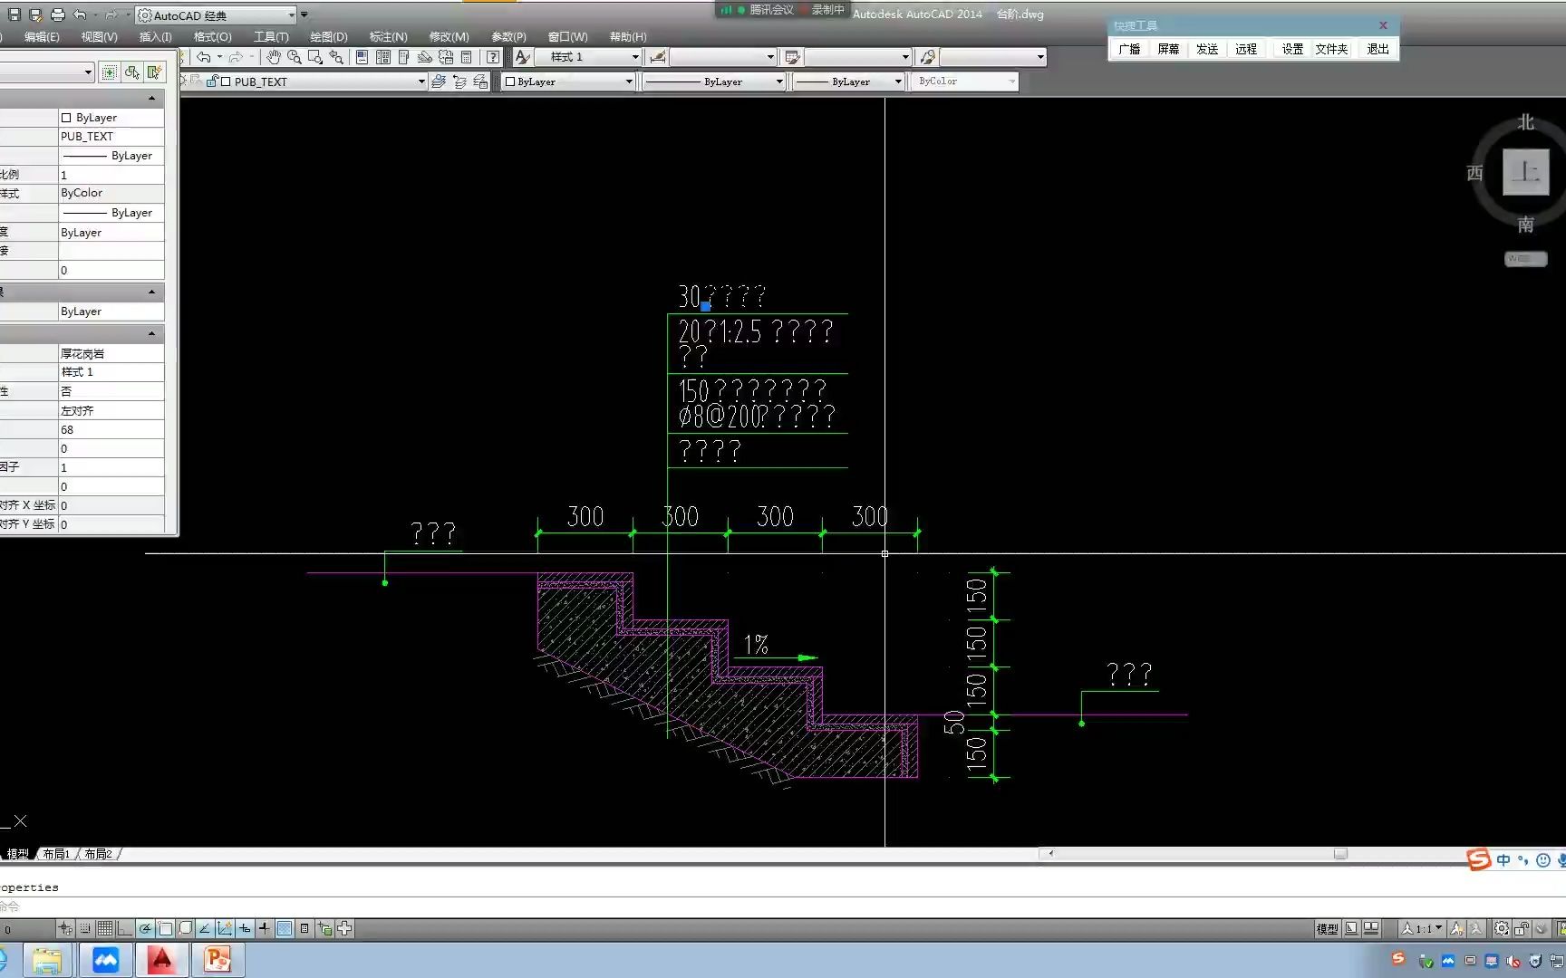Toggle Selection Cycling in status bar
Image resolution: width=1566 pixels, height=978 pixels.
(x=324, y=928)
